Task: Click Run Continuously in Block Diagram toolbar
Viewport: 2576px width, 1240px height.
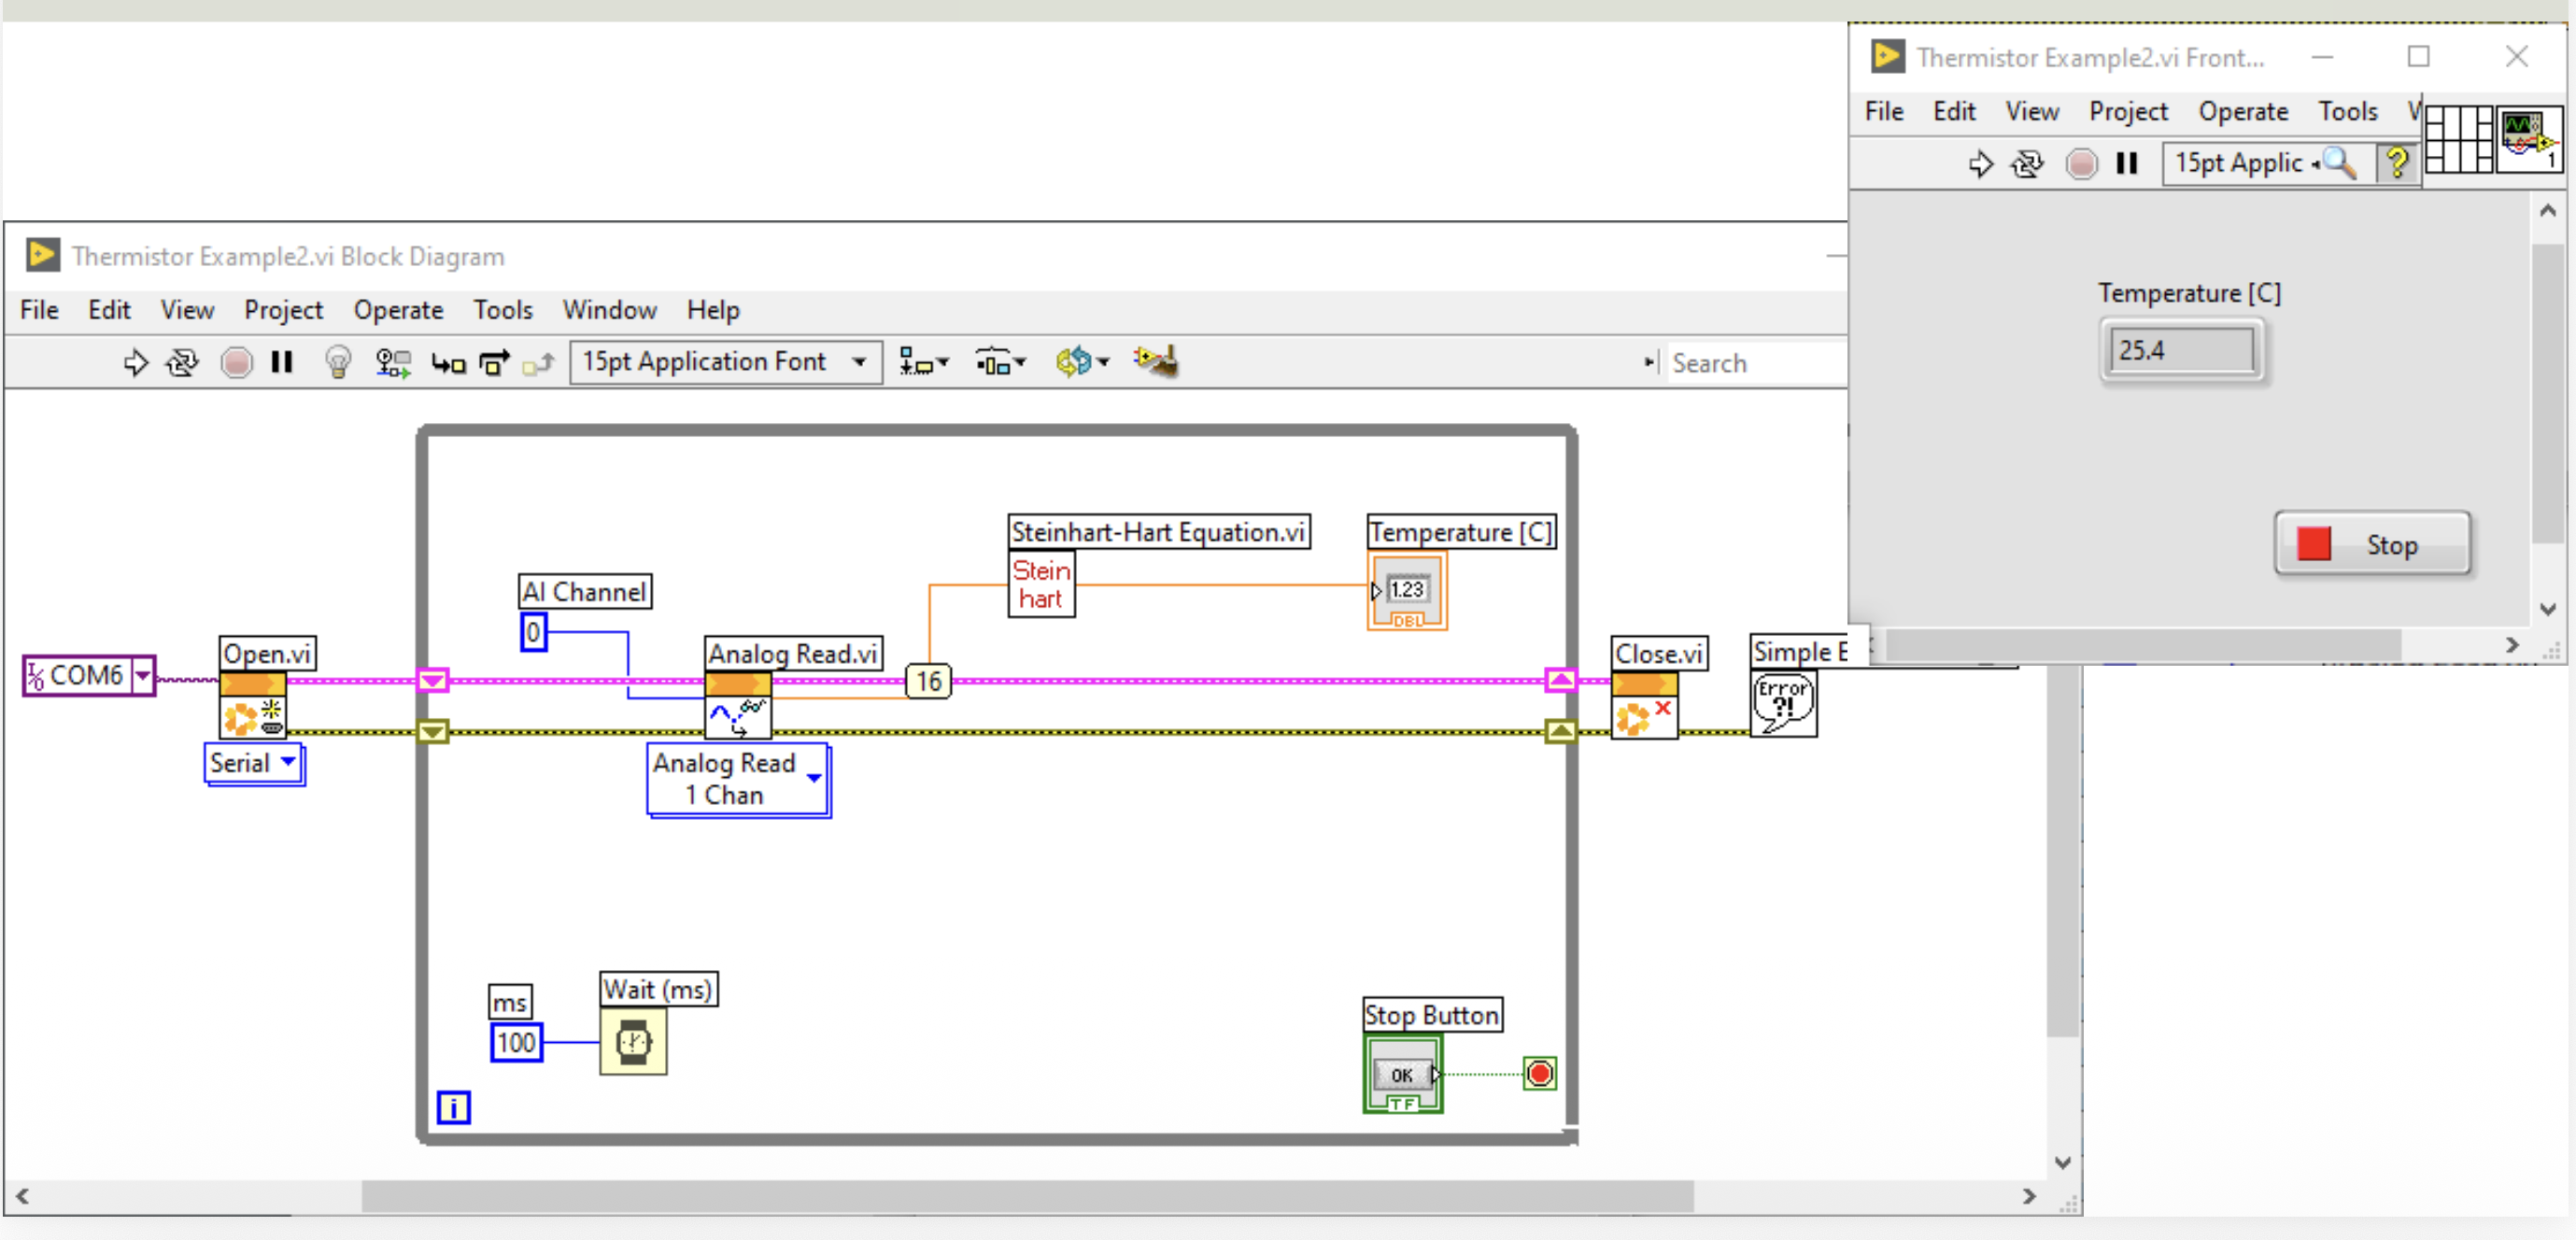Action: [182, 362]
